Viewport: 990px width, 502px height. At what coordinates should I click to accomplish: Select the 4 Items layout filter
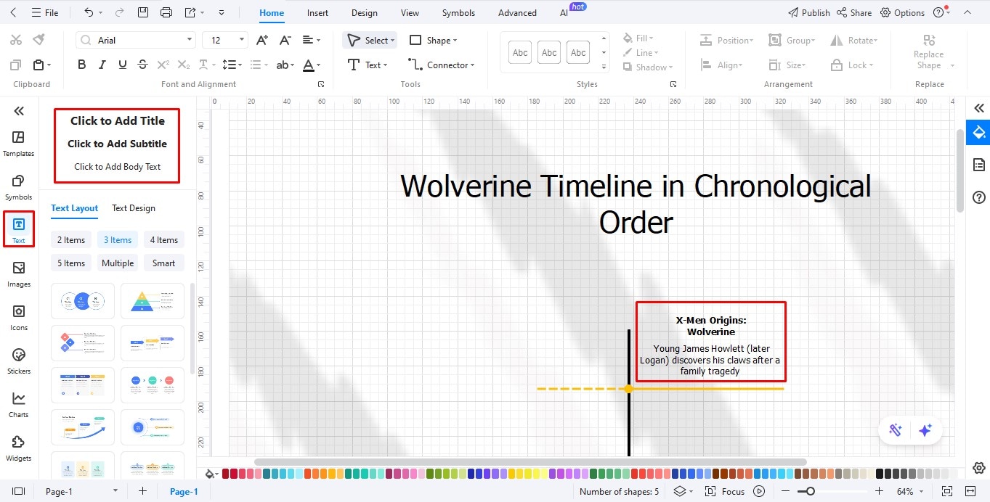tap(164, 240)
